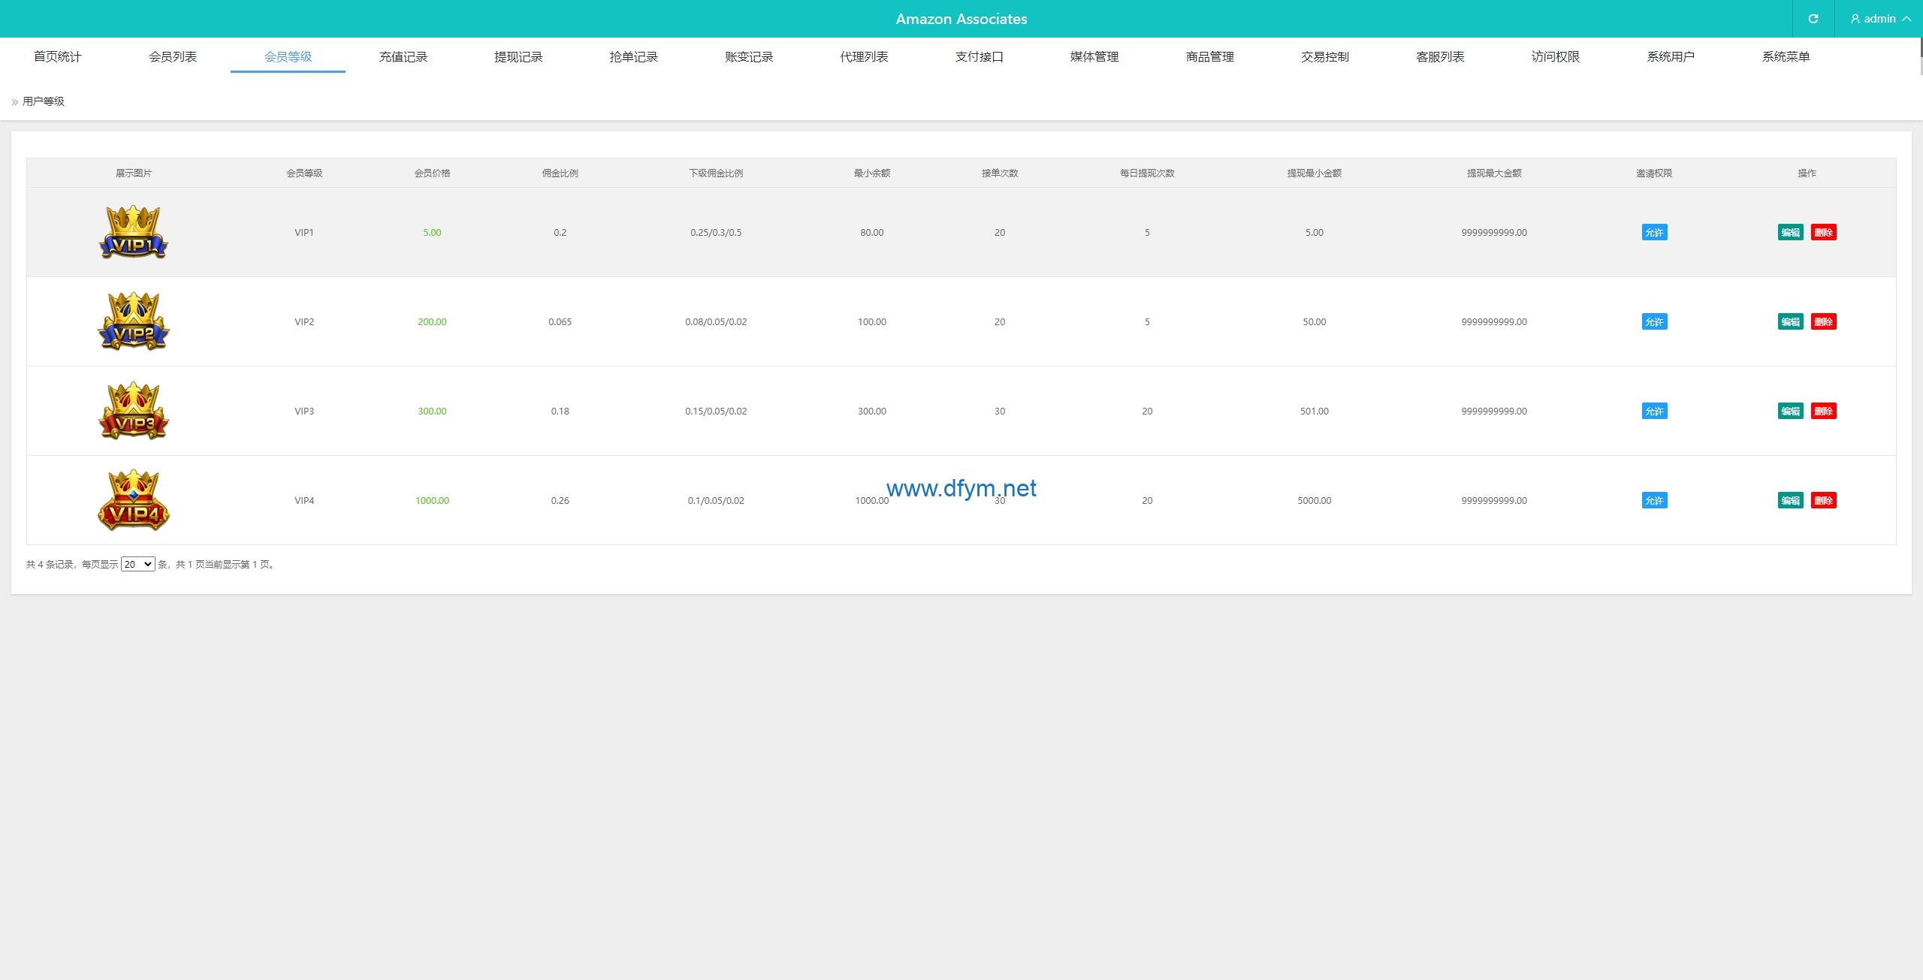This screenshot has width=1923, height=980.
Task: Delete the VIP4 level row
Action: [1824, 500]
